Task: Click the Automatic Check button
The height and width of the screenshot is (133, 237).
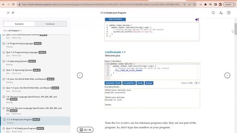Action: pyautogui.click(x=113, y=83)
